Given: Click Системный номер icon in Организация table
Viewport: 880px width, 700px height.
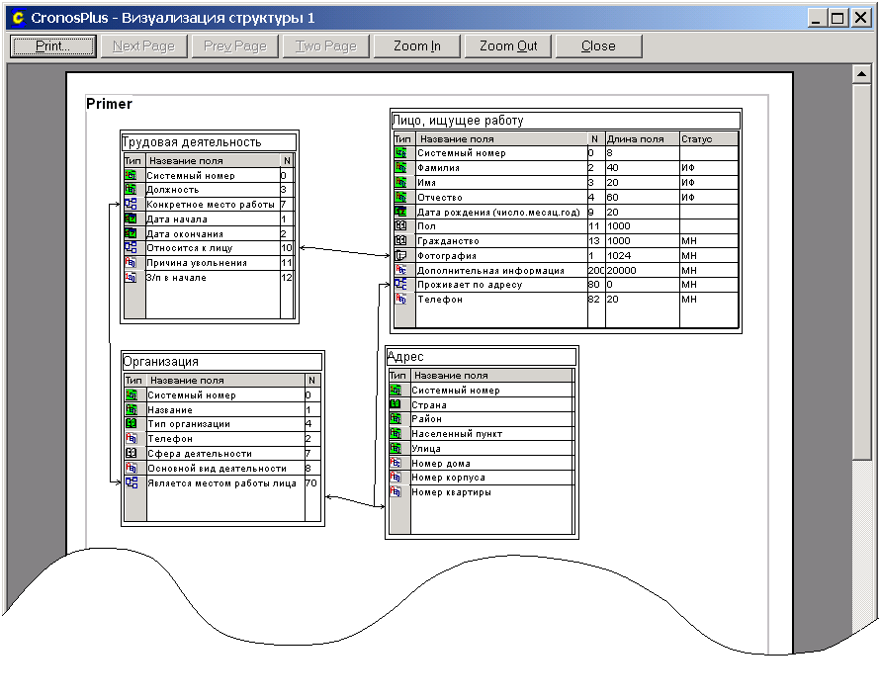Looking at the screenshot, I should (132, 394).
